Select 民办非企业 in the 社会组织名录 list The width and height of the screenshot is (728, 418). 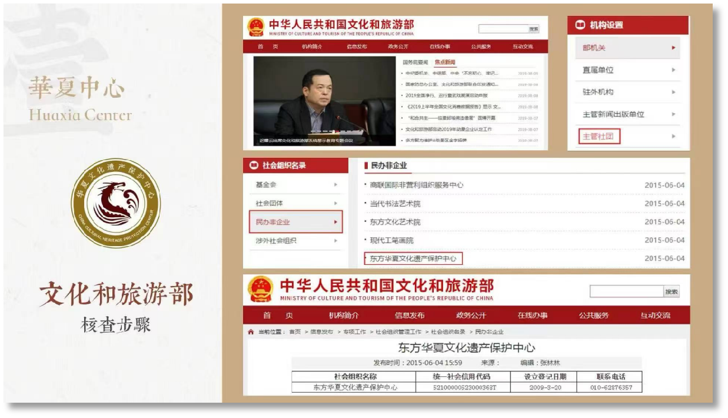pyautogui.click(x=295, y=222)
